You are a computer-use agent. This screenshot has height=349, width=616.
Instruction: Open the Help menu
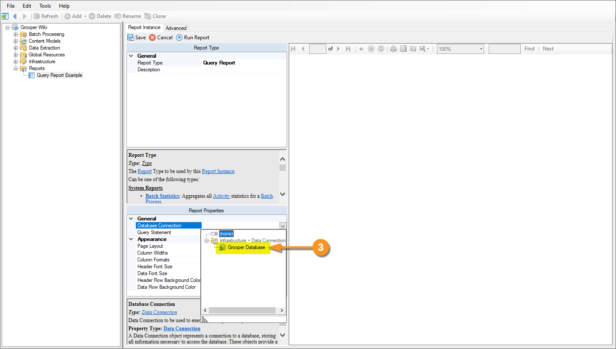point(64,6)
